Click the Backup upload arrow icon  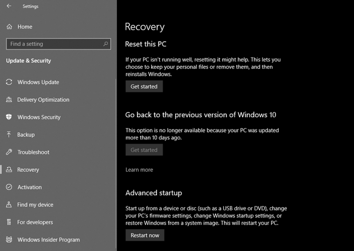click(x=9, y=135)
